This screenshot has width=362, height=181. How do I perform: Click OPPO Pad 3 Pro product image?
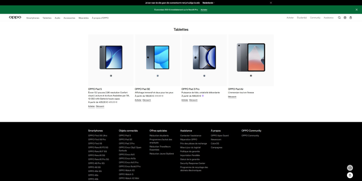pyautogui.click(x=204, y=57)
